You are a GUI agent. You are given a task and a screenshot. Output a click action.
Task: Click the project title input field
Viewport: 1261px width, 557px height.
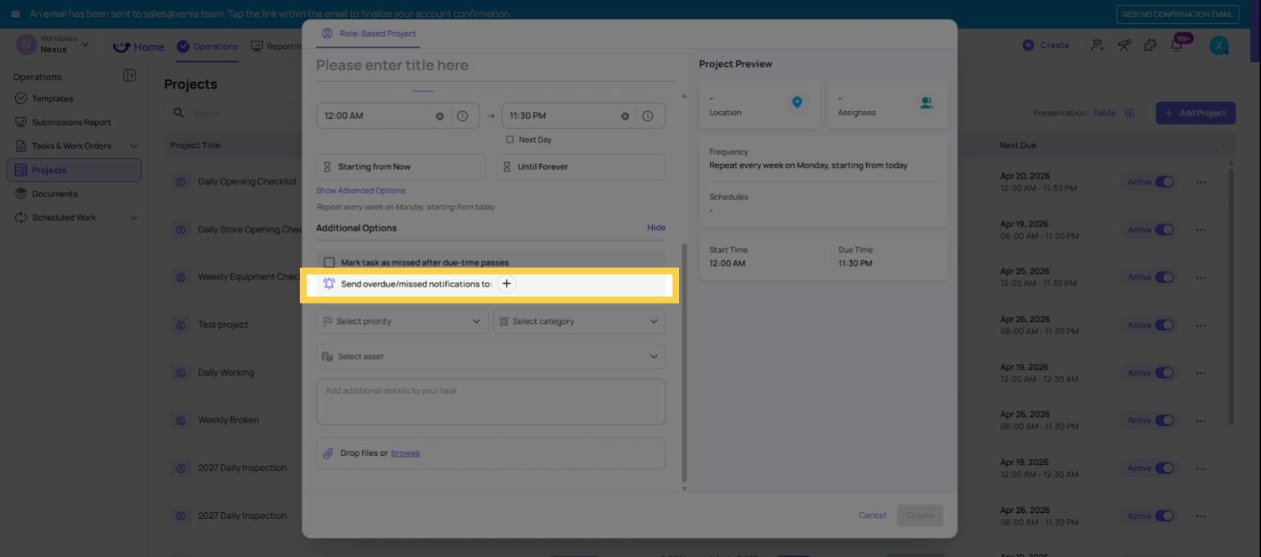click(x=495, y=66)
